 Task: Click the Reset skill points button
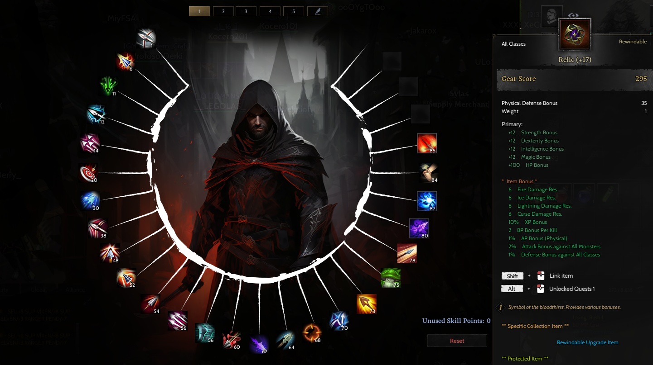point(457,341)
